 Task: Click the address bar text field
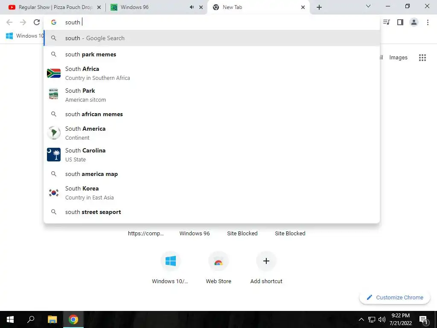pyautogui.click(x=212, y=22)
